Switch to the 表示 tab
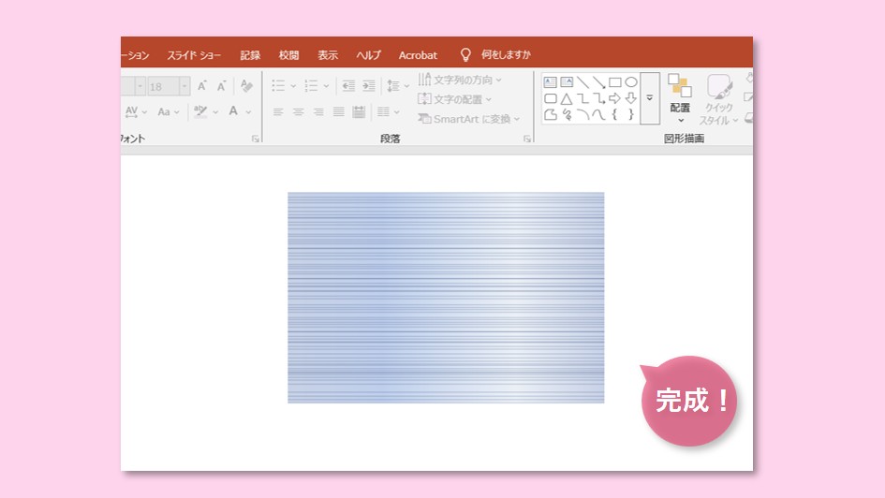Viewport: 885px width, 498px height. tap(328, 55)
